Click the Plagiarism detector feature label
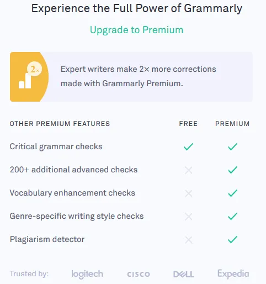This screenshot has height=284, width=266. pyautogui.click(x=47, y=239)
